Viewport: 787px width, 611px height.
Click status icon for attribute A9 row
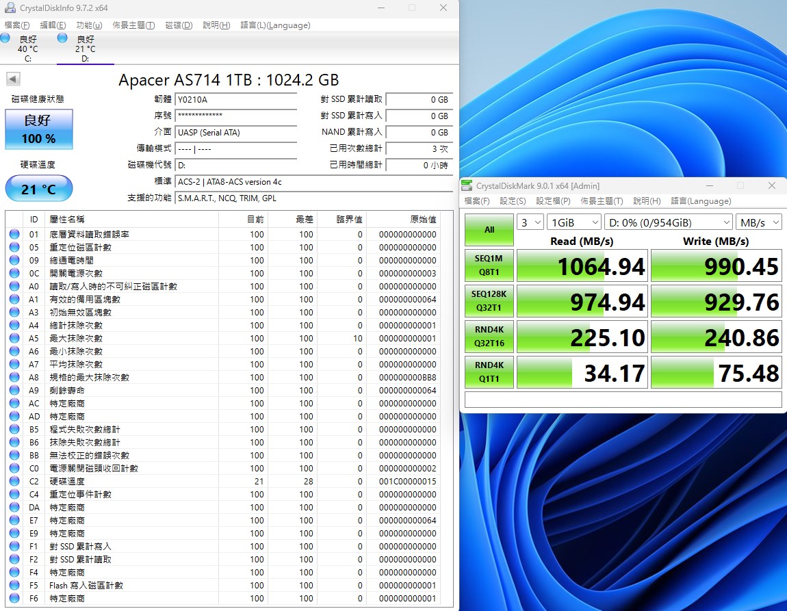[x=14, y=390]
